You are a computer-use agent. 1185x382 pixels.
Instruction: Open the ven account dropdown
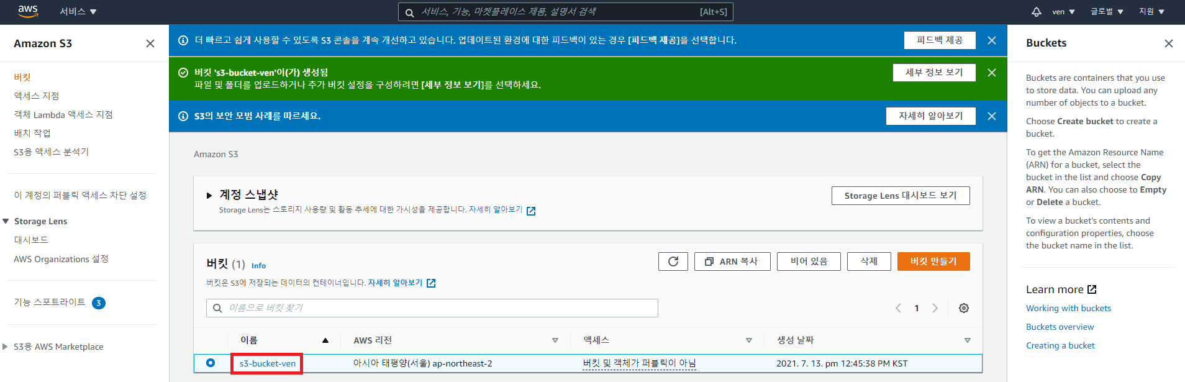point(1064,12)
